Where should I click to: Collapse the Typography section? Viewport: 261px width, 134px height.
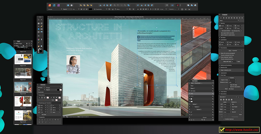click(38, 117)
